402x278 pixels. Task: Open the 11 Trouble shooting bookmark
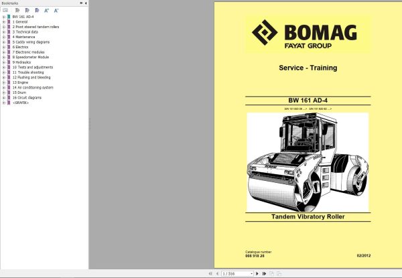(28, 72)
